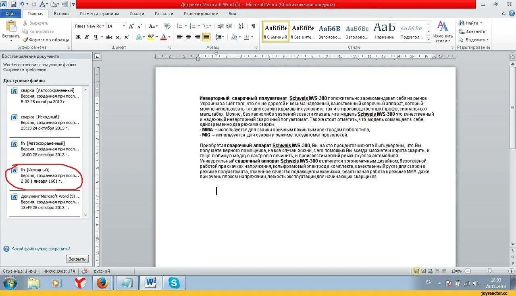
Task: Open the Find (Найти) dropdown
Action: point(481,23)
